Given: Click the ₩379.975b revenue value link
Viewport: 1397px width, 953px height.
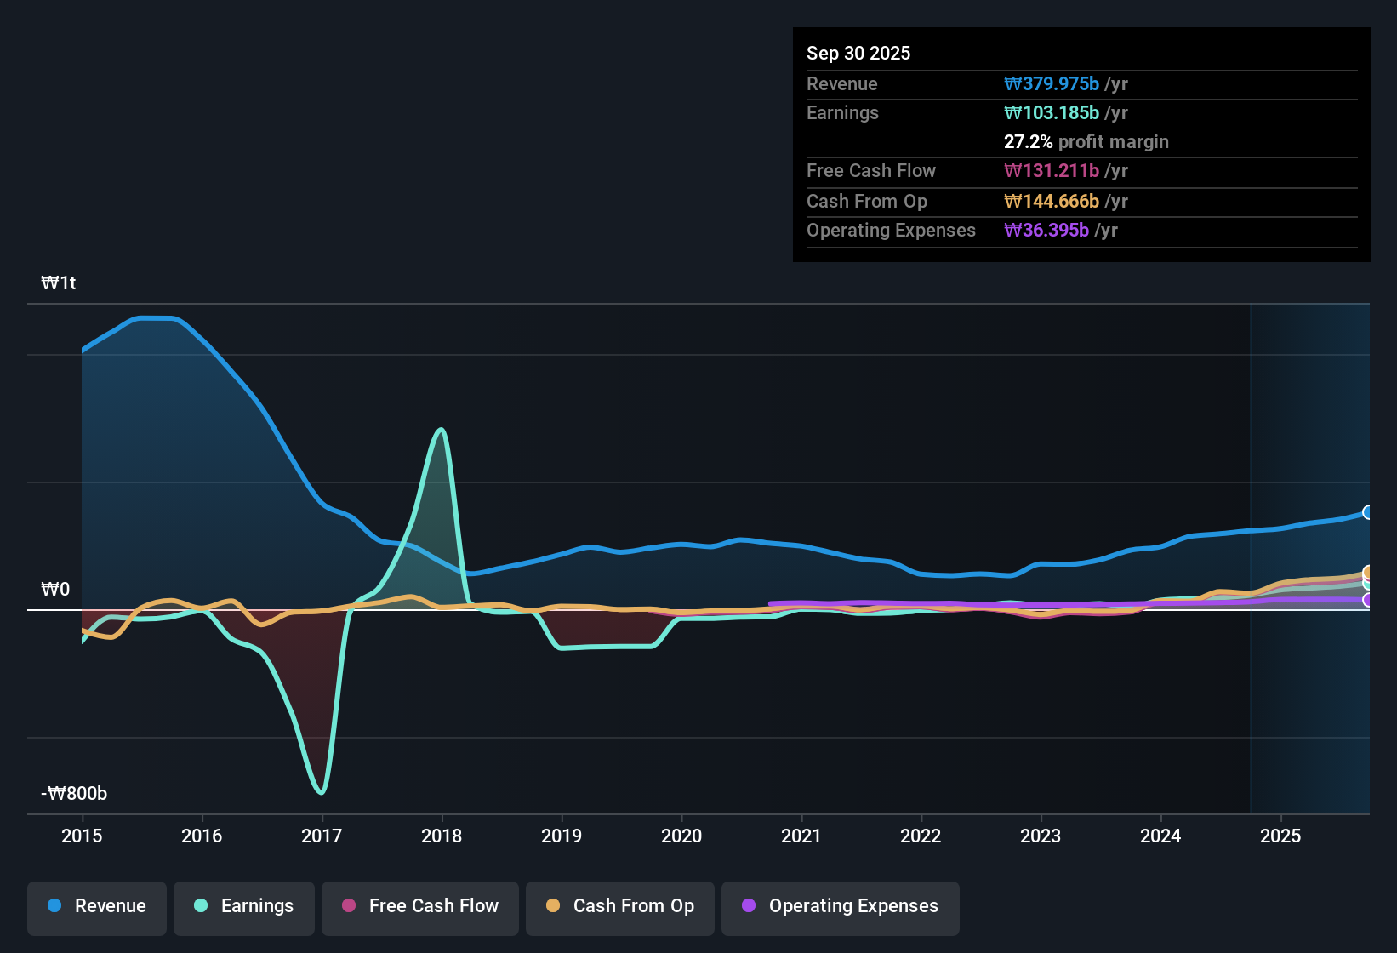Looking at the screenshot, I should click(1052, 83).
